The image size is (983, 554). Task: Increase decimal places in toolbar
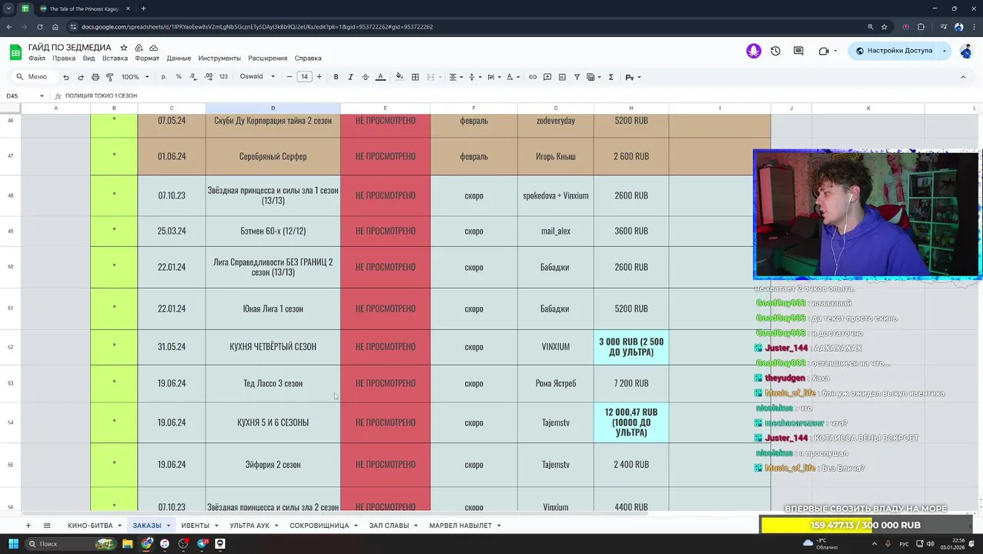pyautogui.click(x=208, y=77)
